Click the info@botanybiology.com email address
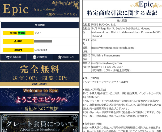Viewport: 162px width, 132px height. click(106, 63)
